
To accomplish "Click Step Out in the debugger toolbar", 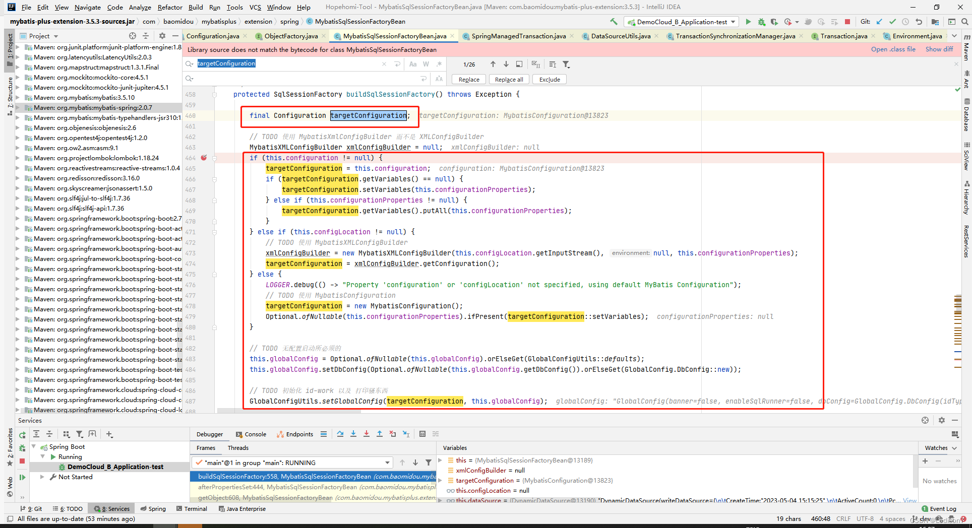I will click(380, 434).
